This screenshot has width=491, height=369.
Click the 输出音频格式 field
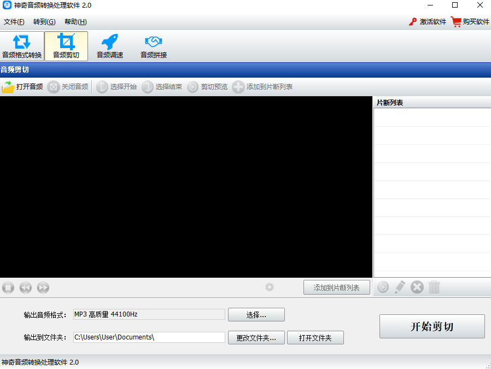coord(149,314)
